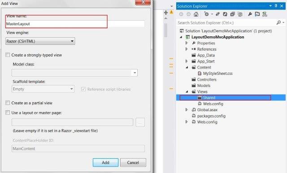
Task: Open Properties via the wrench icon
Action: click(x=250, y=14)
